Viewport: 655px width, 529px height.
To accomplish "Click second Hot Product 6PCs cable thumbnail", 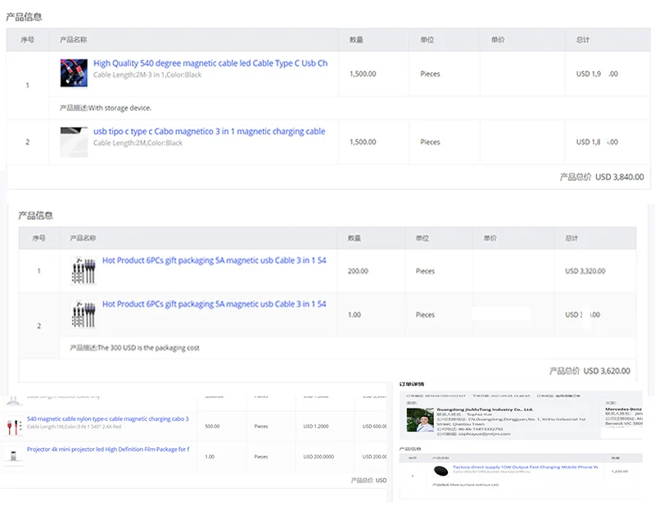I will 84,314.
